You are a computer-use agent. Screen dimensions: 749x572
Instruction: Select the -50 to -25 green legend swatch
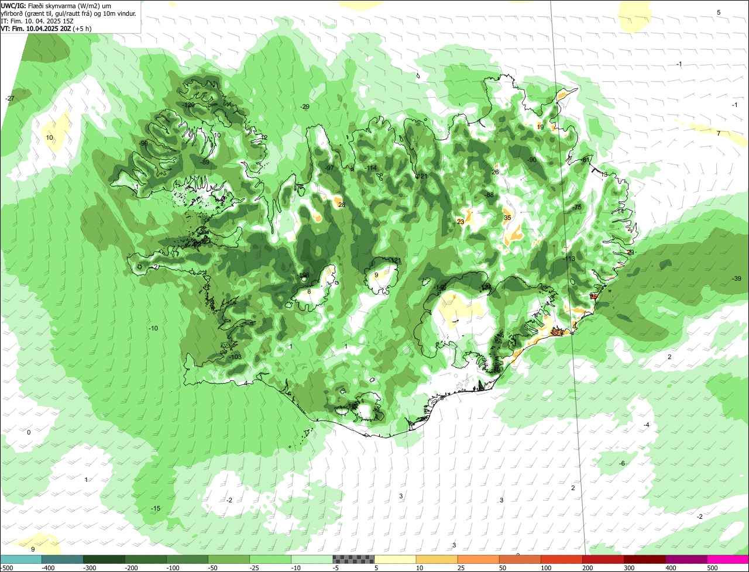click(229, 559)
